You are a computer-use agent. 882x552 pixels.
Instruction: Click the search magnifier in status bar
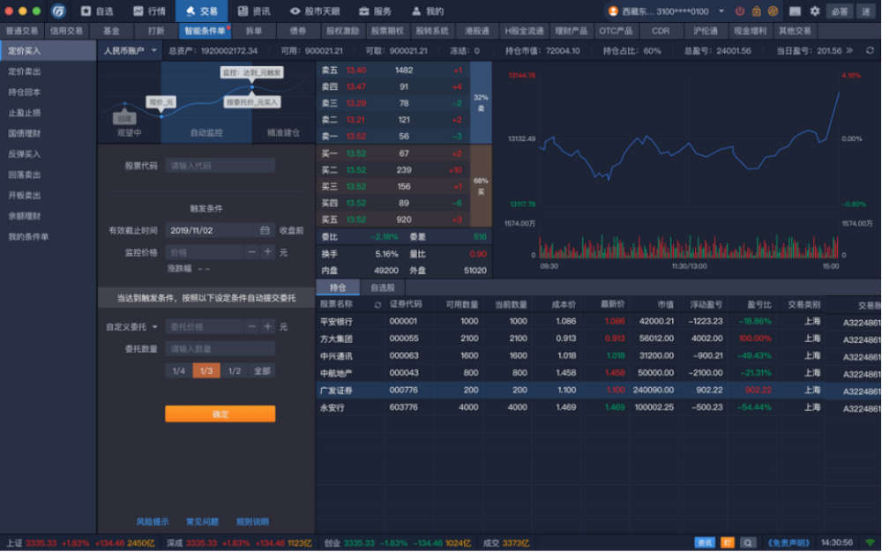click(748, 542)
